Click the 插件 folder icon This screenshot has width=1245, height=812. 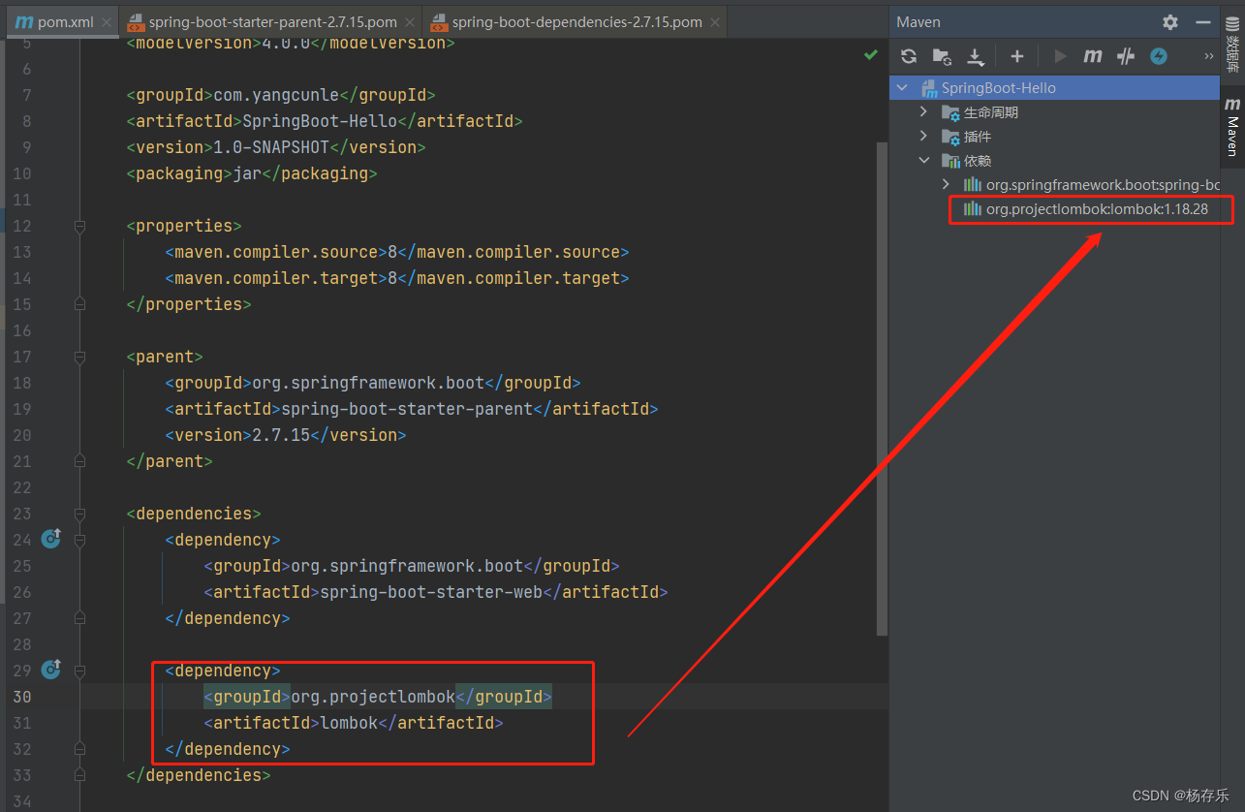coord(950,137)
